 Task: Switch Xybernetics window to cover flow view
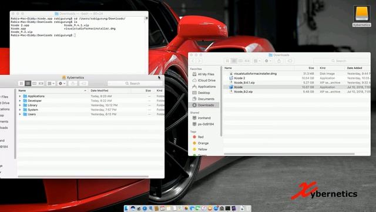click(41, 84)
